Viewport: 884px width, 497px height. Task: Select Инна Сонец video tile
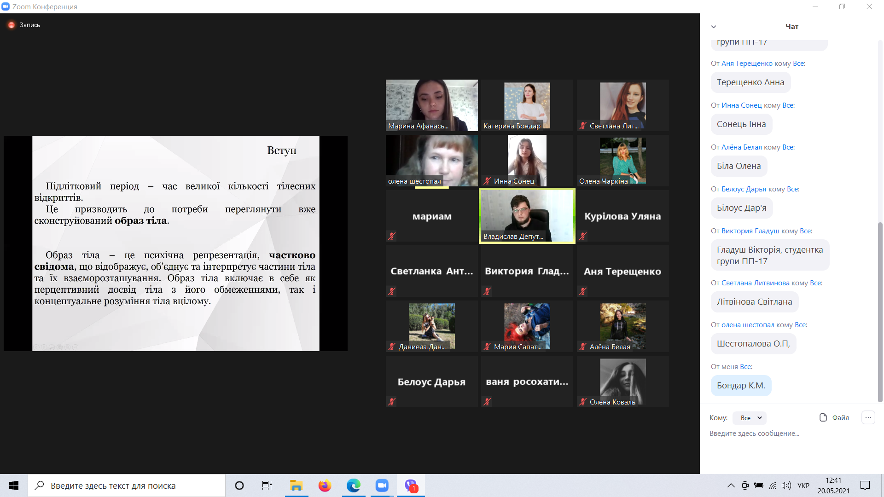pos(527,161)
